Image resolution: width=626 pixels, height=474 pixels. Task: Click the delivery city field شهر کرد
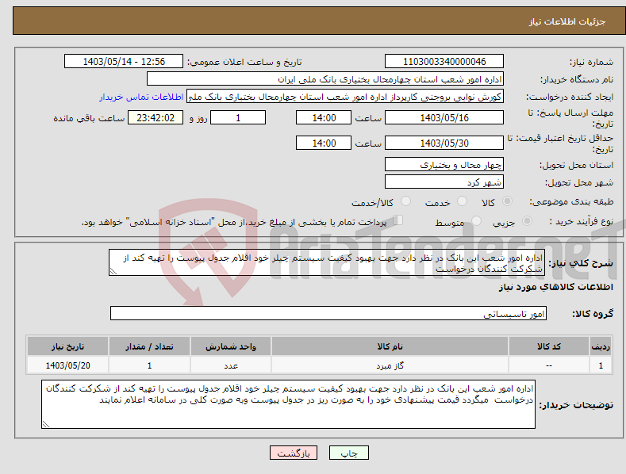pos(444,182)
